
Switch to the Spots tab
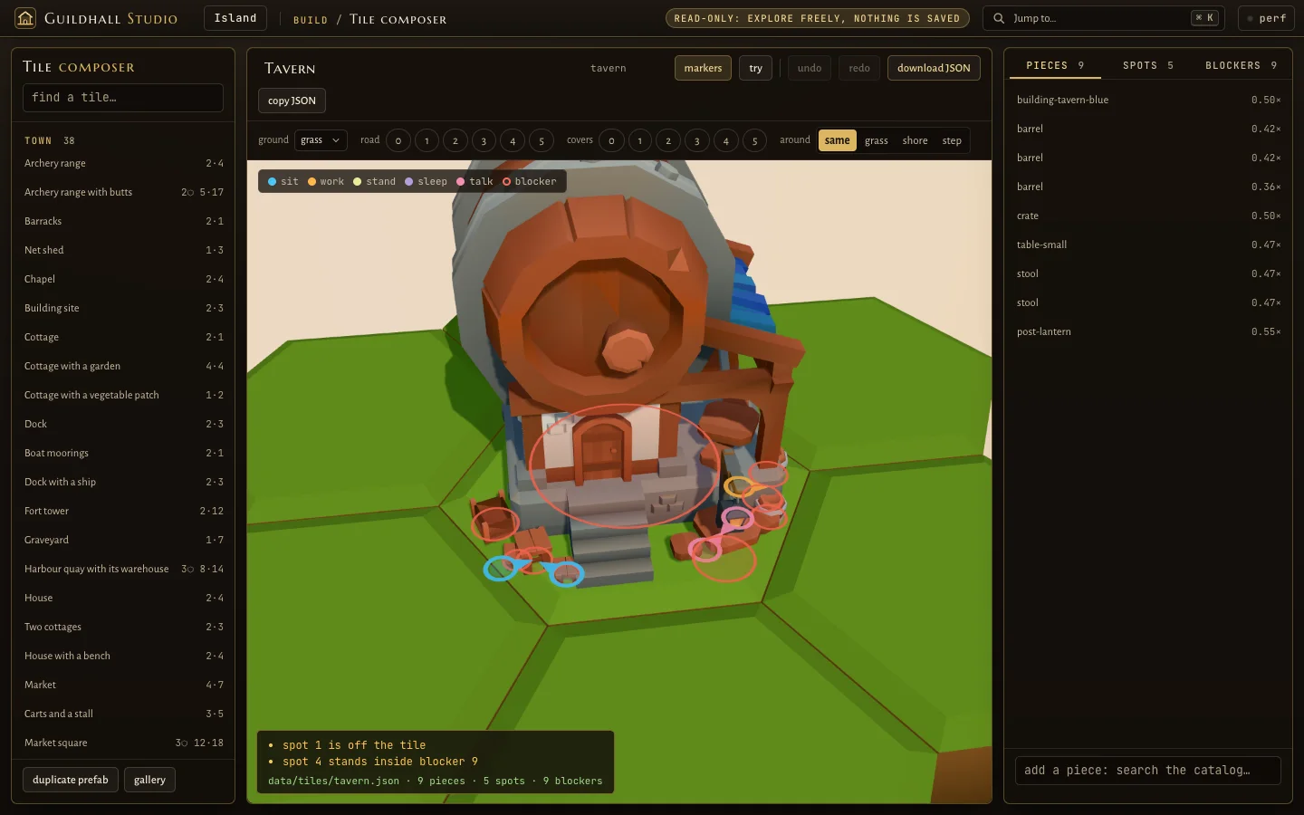pyautogui.click(x=1147, y=65)
